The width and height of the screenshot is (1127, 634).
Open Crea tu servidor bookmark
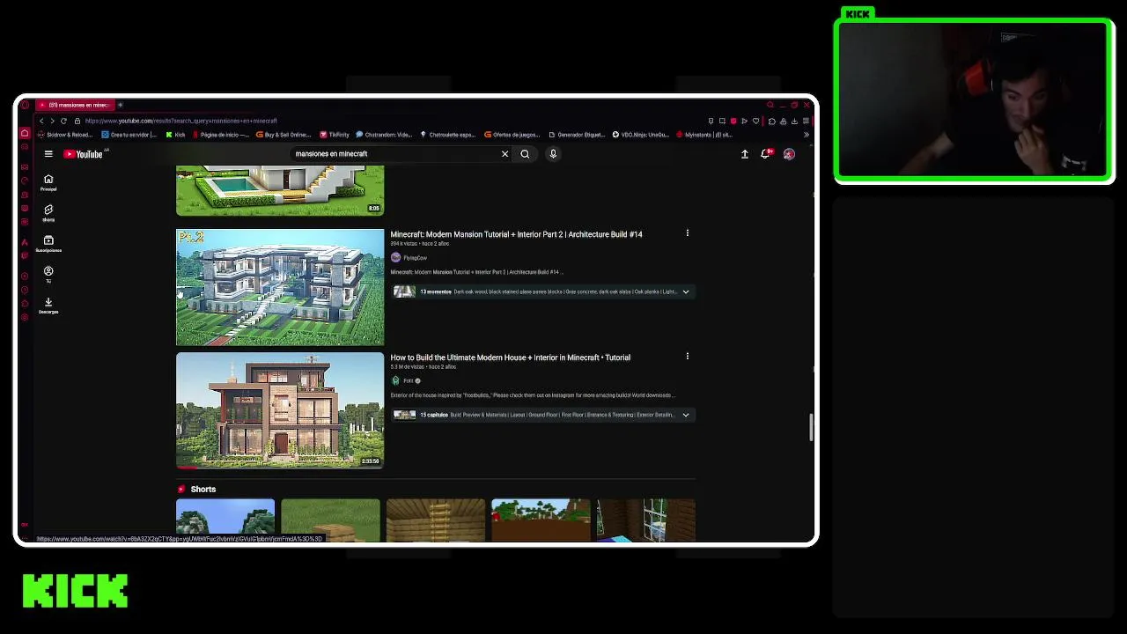[x=129, y=135]
